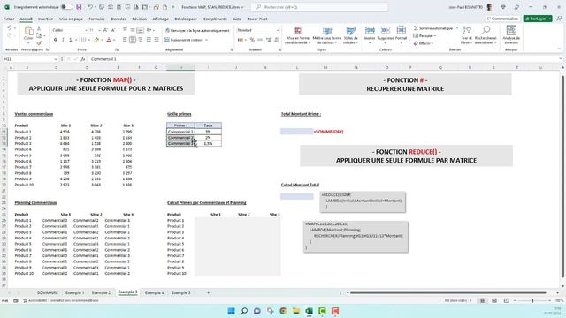Image resolution: width=566 pixels, height=318 pixels.
Task: Cut selection with the scissors icon
Action: pyautogui.click(x=39, y=28)
